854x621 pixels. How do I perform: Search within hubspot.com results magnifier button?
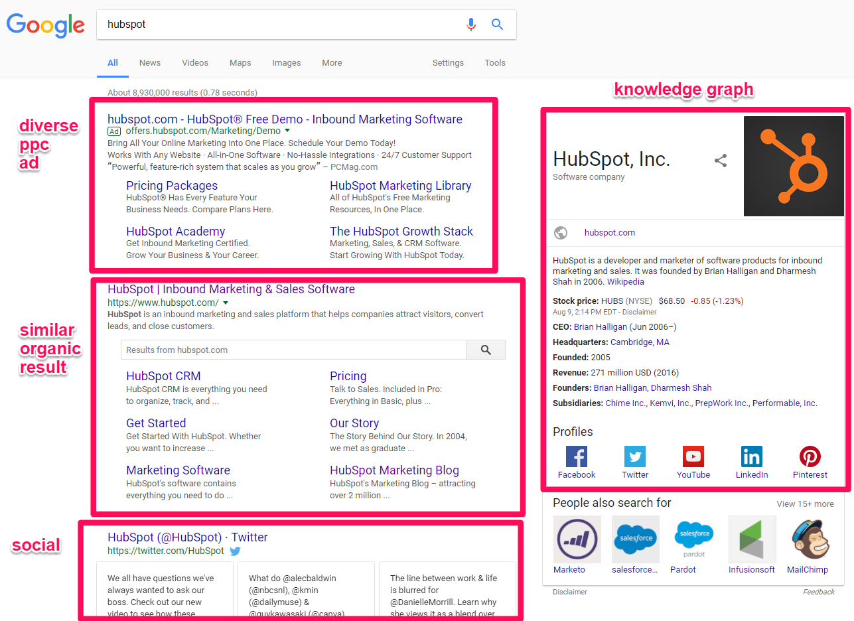pyautogui.click(x=486, y=350)
